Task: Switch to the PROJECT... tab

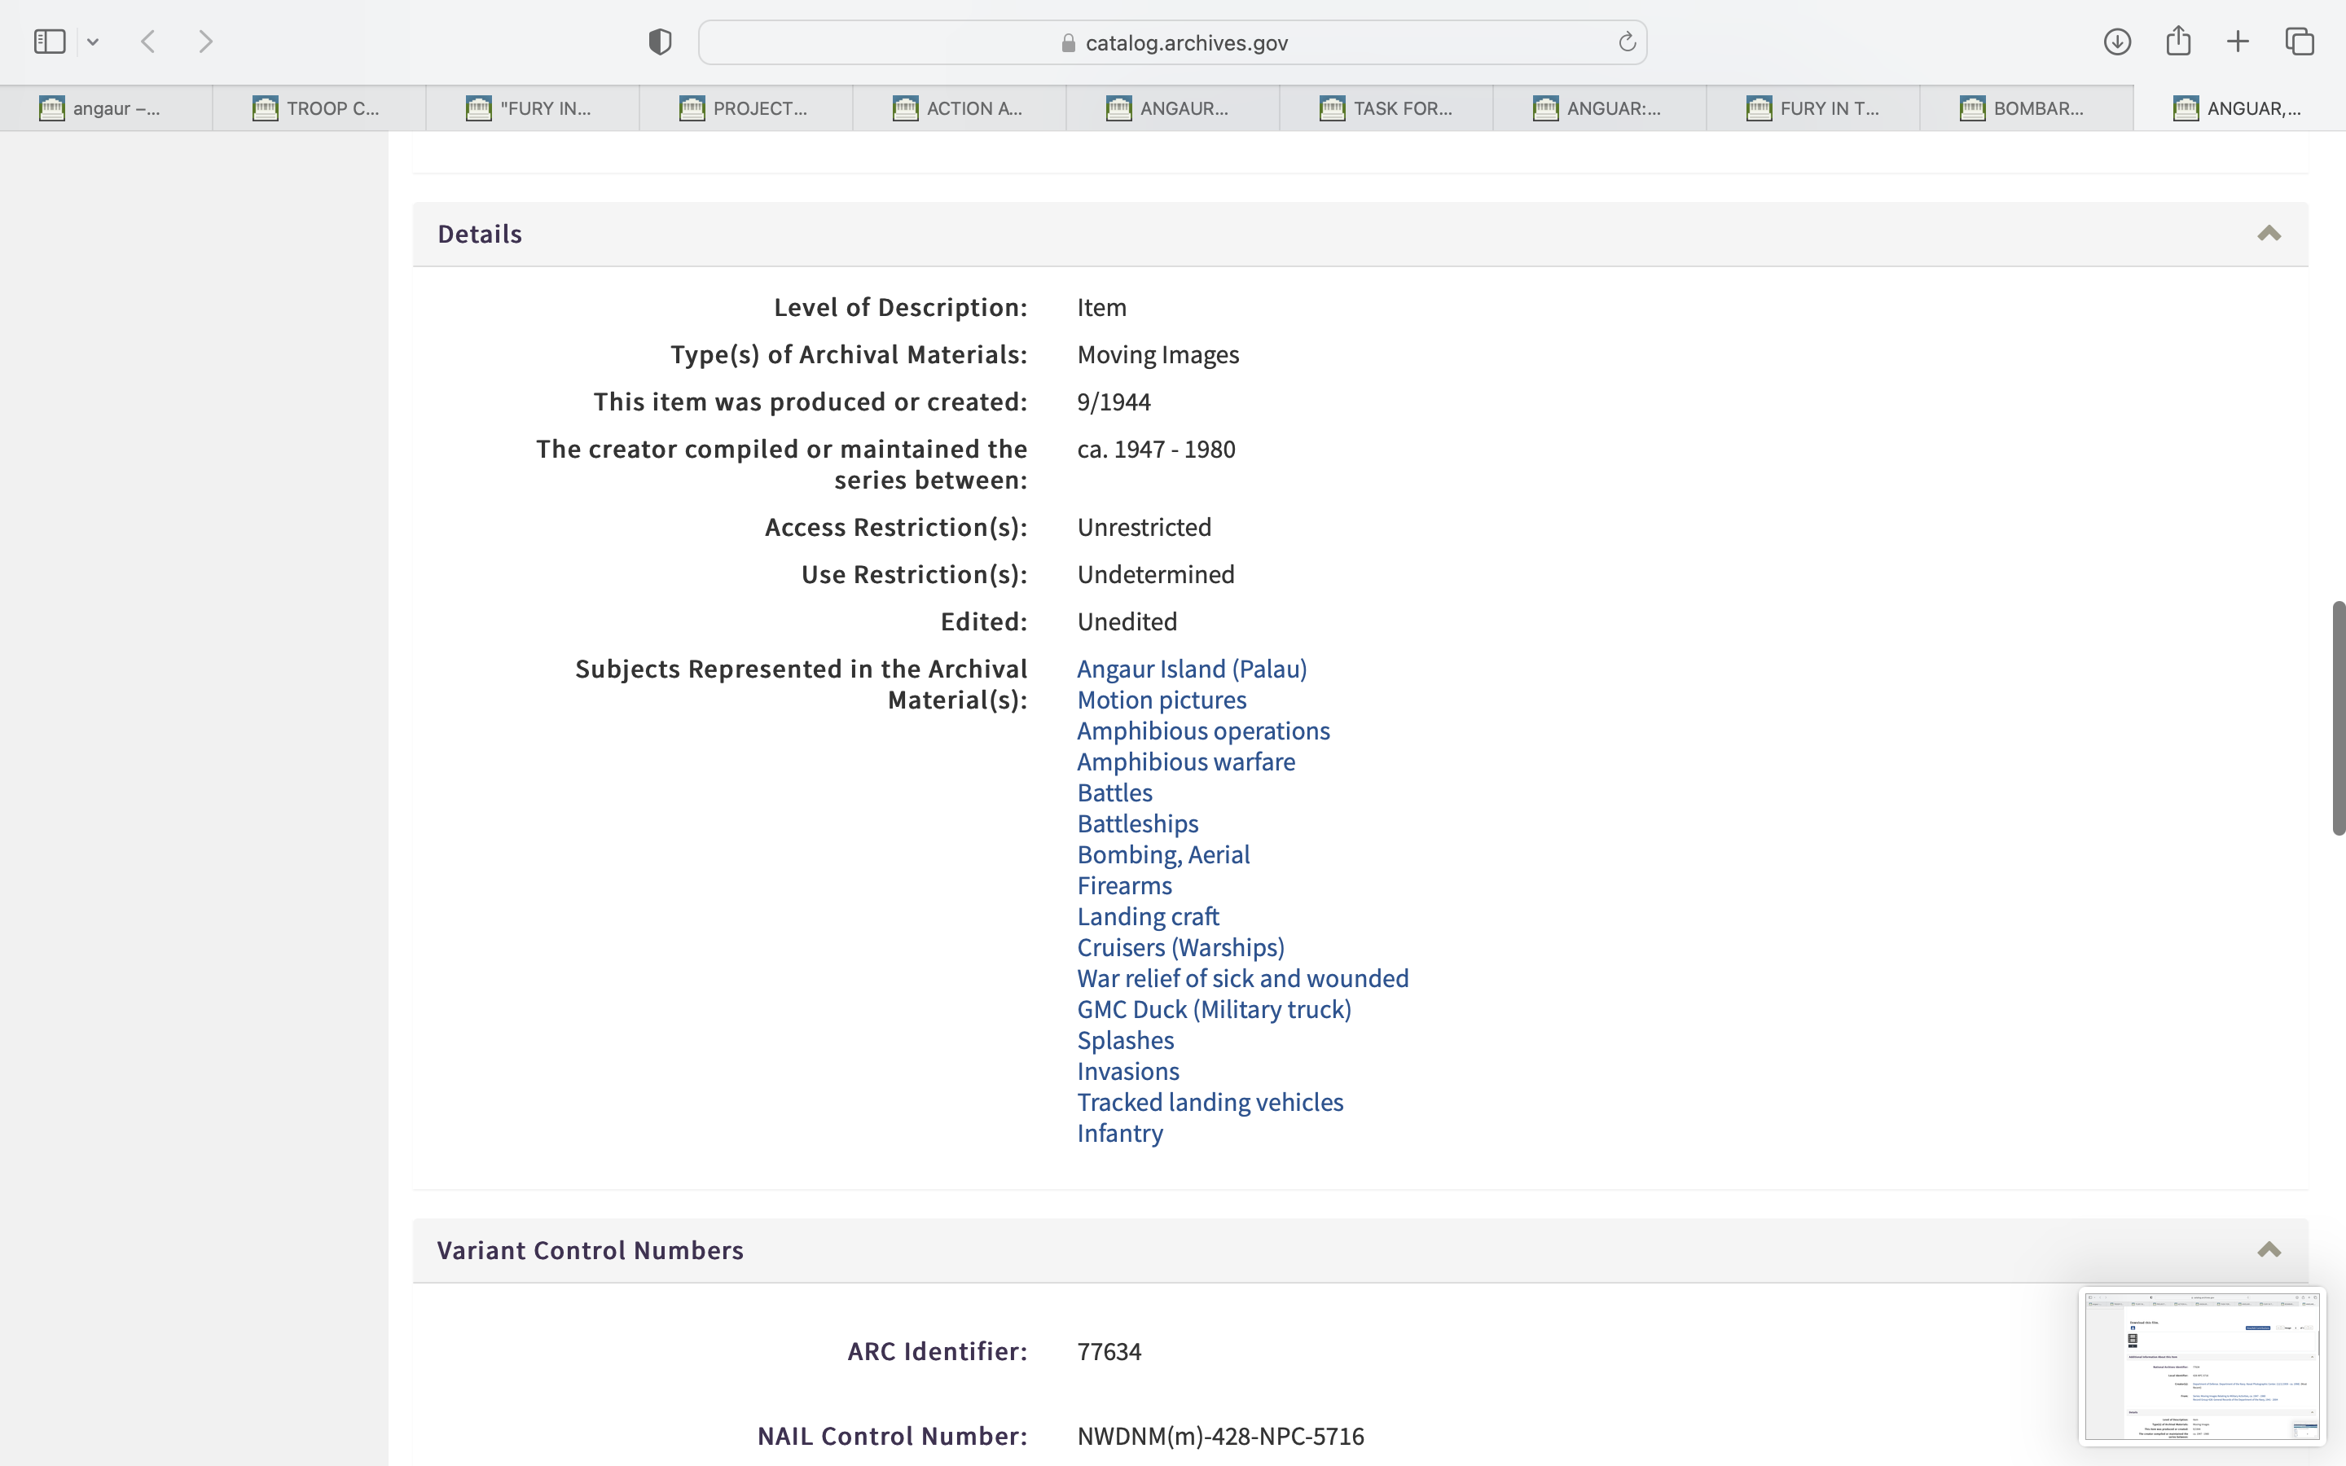Action: coord(745,108)
